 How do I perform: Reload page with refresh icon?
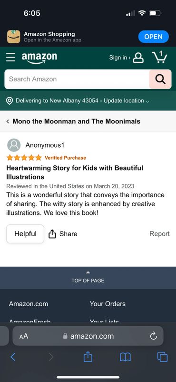point(153,336)
